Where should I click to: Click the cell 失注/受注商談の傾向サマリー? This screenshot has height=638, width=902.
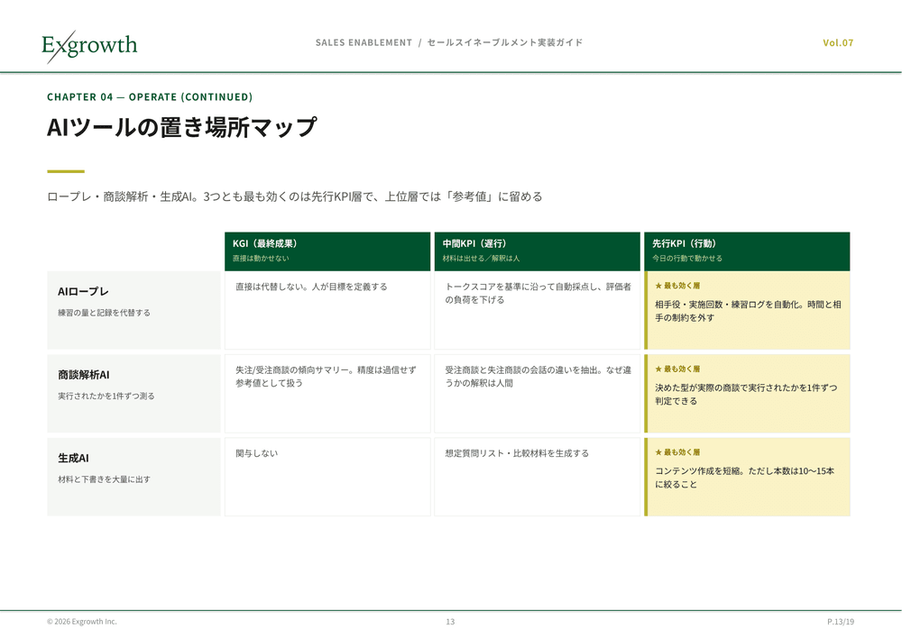pyautogui.click(x=327, y=394)
